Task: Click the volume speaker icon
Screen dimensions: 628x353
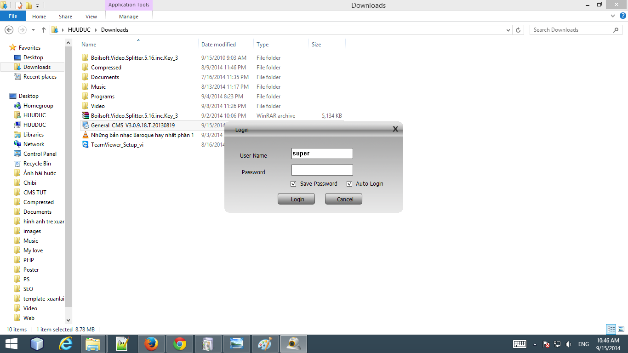Action: 569,344
